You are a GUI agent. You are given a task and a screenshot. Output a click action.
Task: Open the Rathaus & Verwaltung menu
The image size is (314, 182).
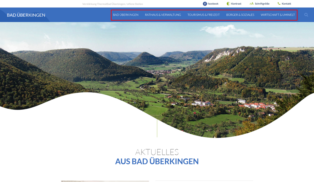click(x=163, y=15)
